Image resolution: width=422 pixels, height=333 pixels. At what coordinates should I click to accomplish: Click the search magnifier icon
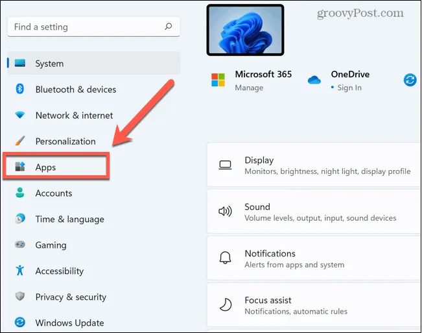point(168,27)
